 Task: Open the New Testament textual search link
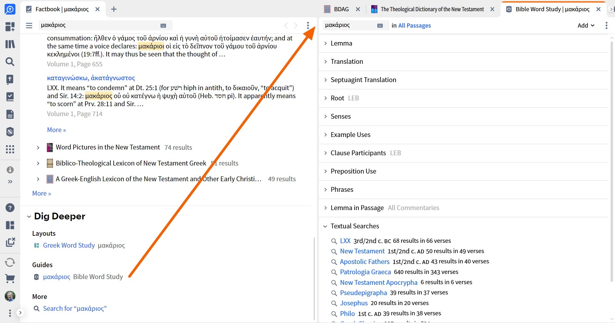coord(362,251)
